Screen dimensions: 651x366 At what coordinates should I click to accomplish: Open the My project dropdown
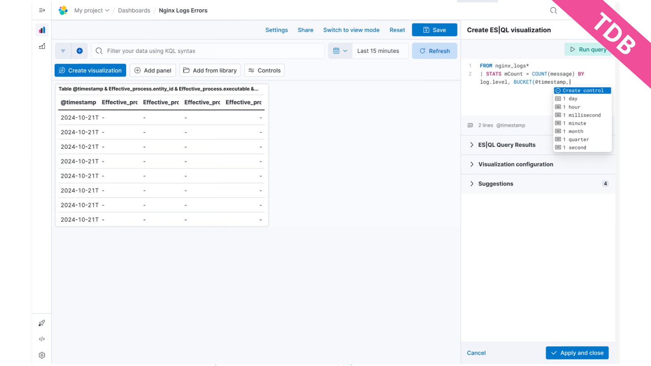pyautogui.click(x=92, y=11)
